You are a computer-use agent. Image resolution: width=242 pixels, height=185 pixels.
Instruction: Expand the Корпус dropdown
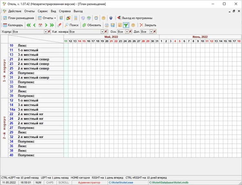[x=45, y=32]
